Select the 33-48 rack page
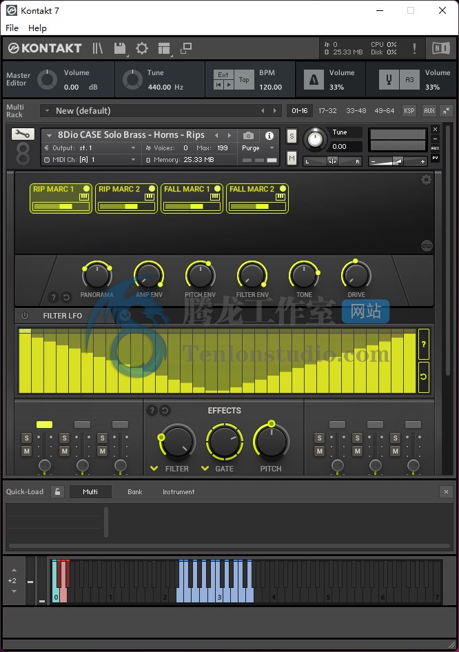This screenshot has width=459, height=652. click(x=356, y=110)
